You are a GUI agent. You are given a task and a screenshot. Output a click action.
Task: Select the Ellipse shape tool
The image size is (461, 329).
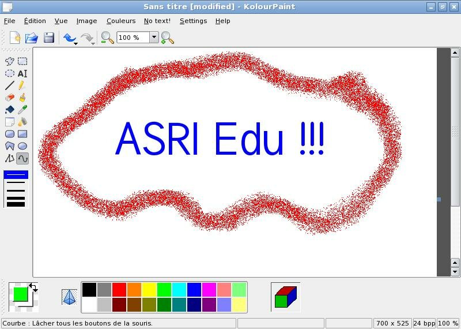22,146
